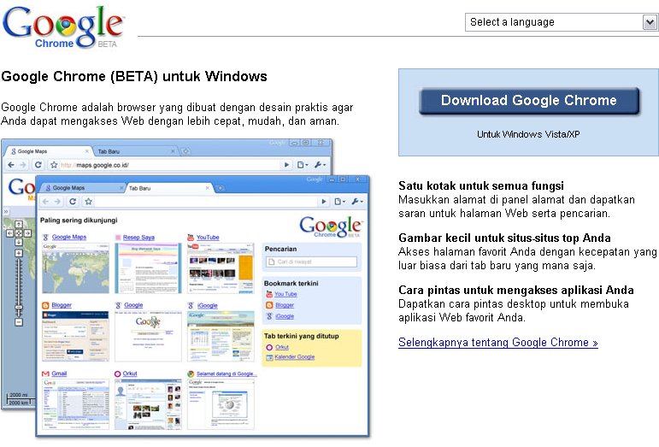Open Orkut most-visited link
The image size is (659, 447).
click(x=130, y=373)
